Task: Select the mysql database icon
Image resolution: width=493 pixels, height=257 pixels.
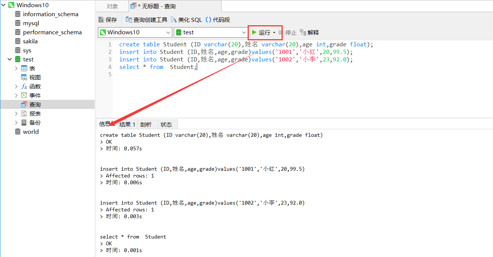Action: [x=18, y=23]
